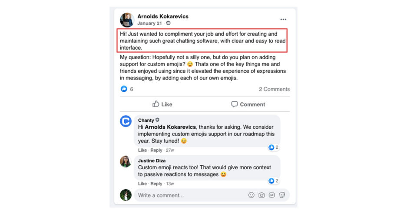The width and height of the screenshot is (407, 214).
Task: Toggle Like on Chanty's comment
Action: click(142, 150)
